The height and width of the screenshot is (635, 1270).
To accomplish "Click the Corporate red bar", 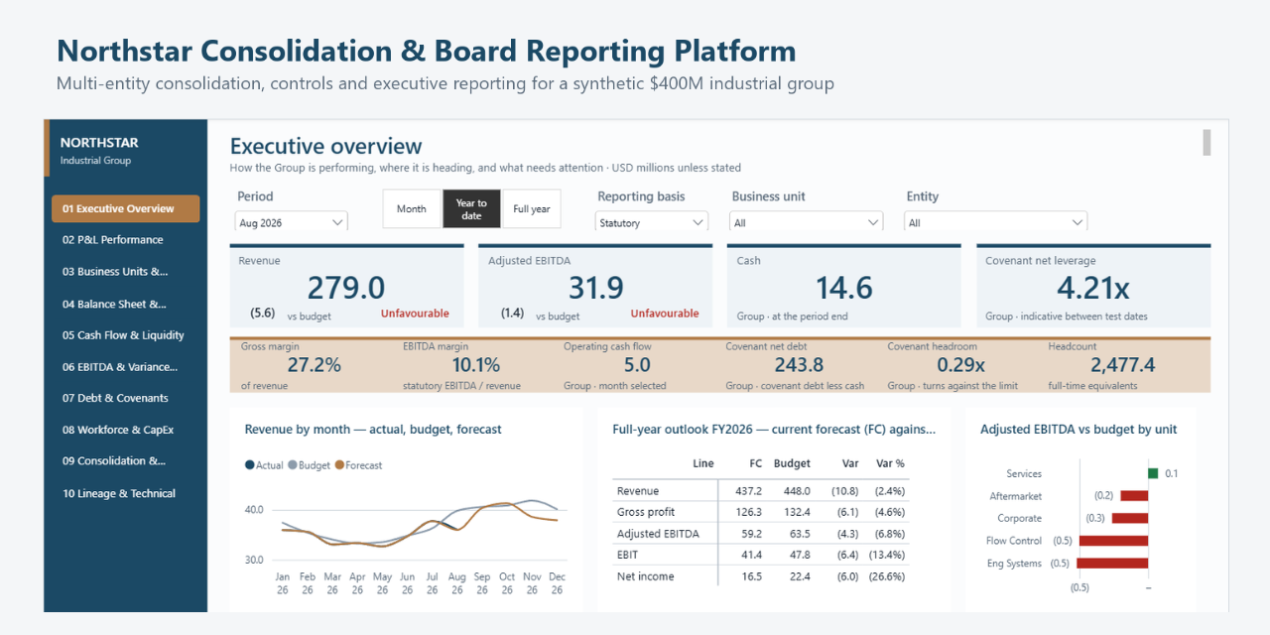I will tap(1130, 518).
